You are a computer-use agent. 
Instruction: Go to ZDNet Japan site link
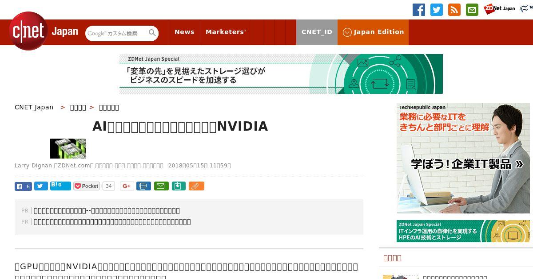pos(499,9)
